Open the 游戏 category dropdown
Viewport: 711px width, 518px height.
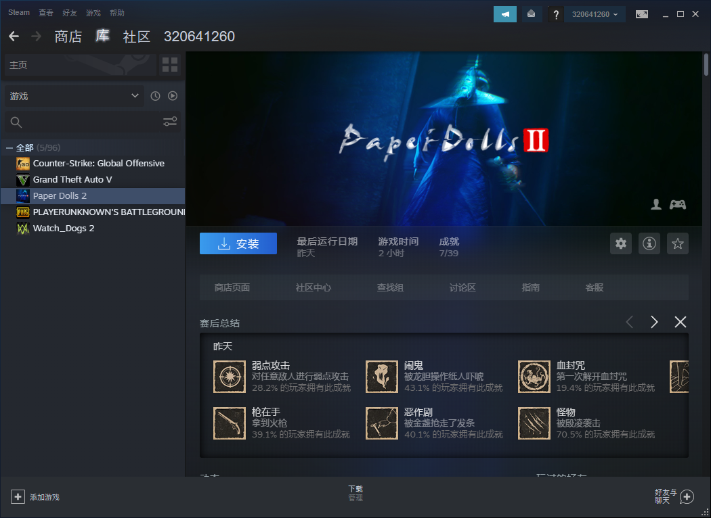(74, 96)
